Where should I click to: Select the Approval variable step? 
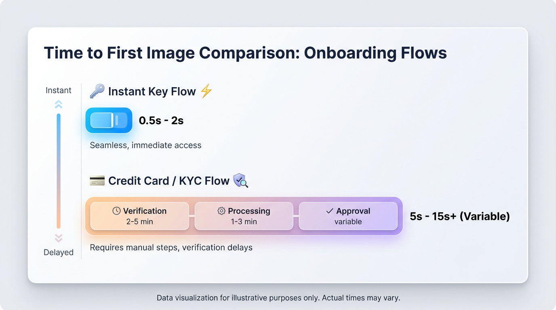click(x=348, y=216)
